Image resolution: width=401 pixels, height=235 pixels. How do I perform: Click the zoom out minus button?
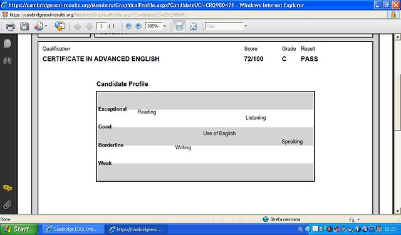click(x=128, y=26)
